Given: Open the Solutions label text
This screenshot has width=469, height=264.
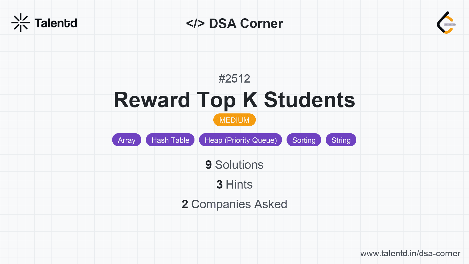Looking at the screenshot, I should point(239,165).
